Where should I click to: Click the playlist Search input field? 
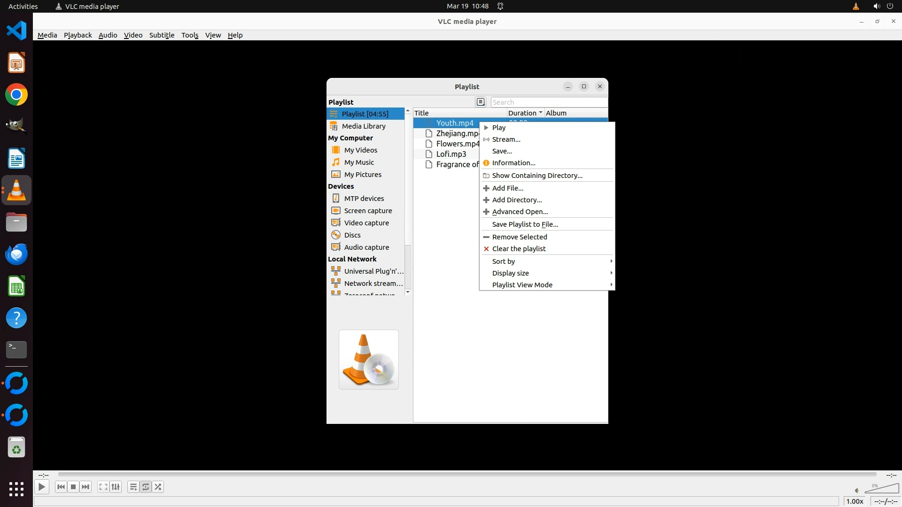(548, 102)
